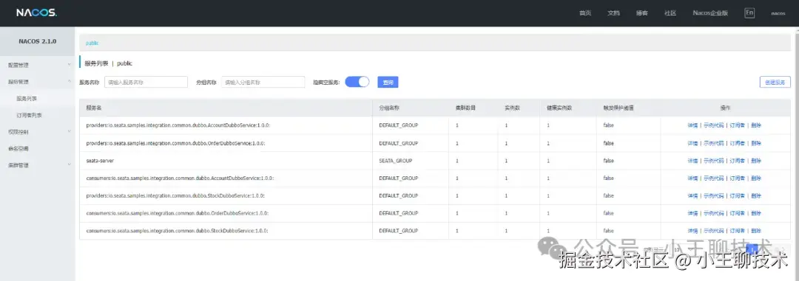Click the consumers StockDubboService service name
The width and height of the screenshot is (799, 281).
click(x=178, y=231)
